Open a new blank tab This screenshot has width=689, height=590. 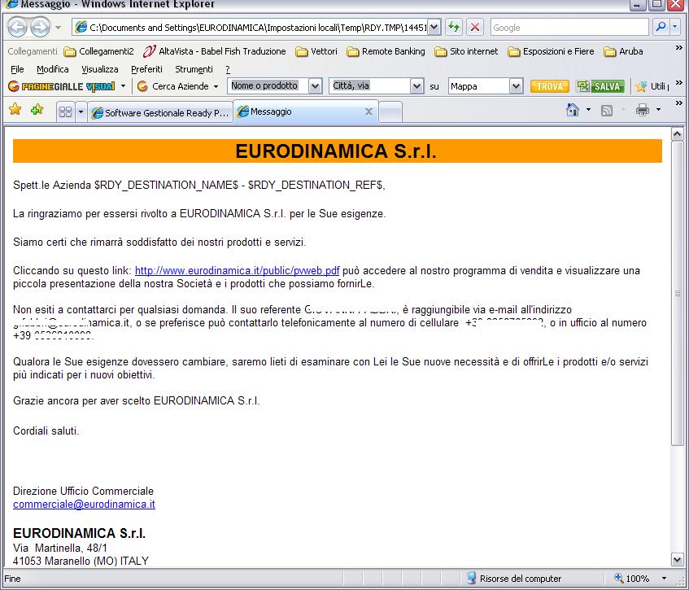[x=390, y=112]
